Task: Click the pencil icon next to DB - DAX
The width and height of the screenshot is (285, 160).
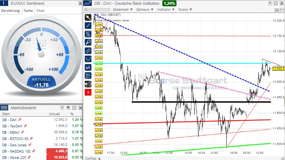Action: pyautogui.click(x=20, y=120)
